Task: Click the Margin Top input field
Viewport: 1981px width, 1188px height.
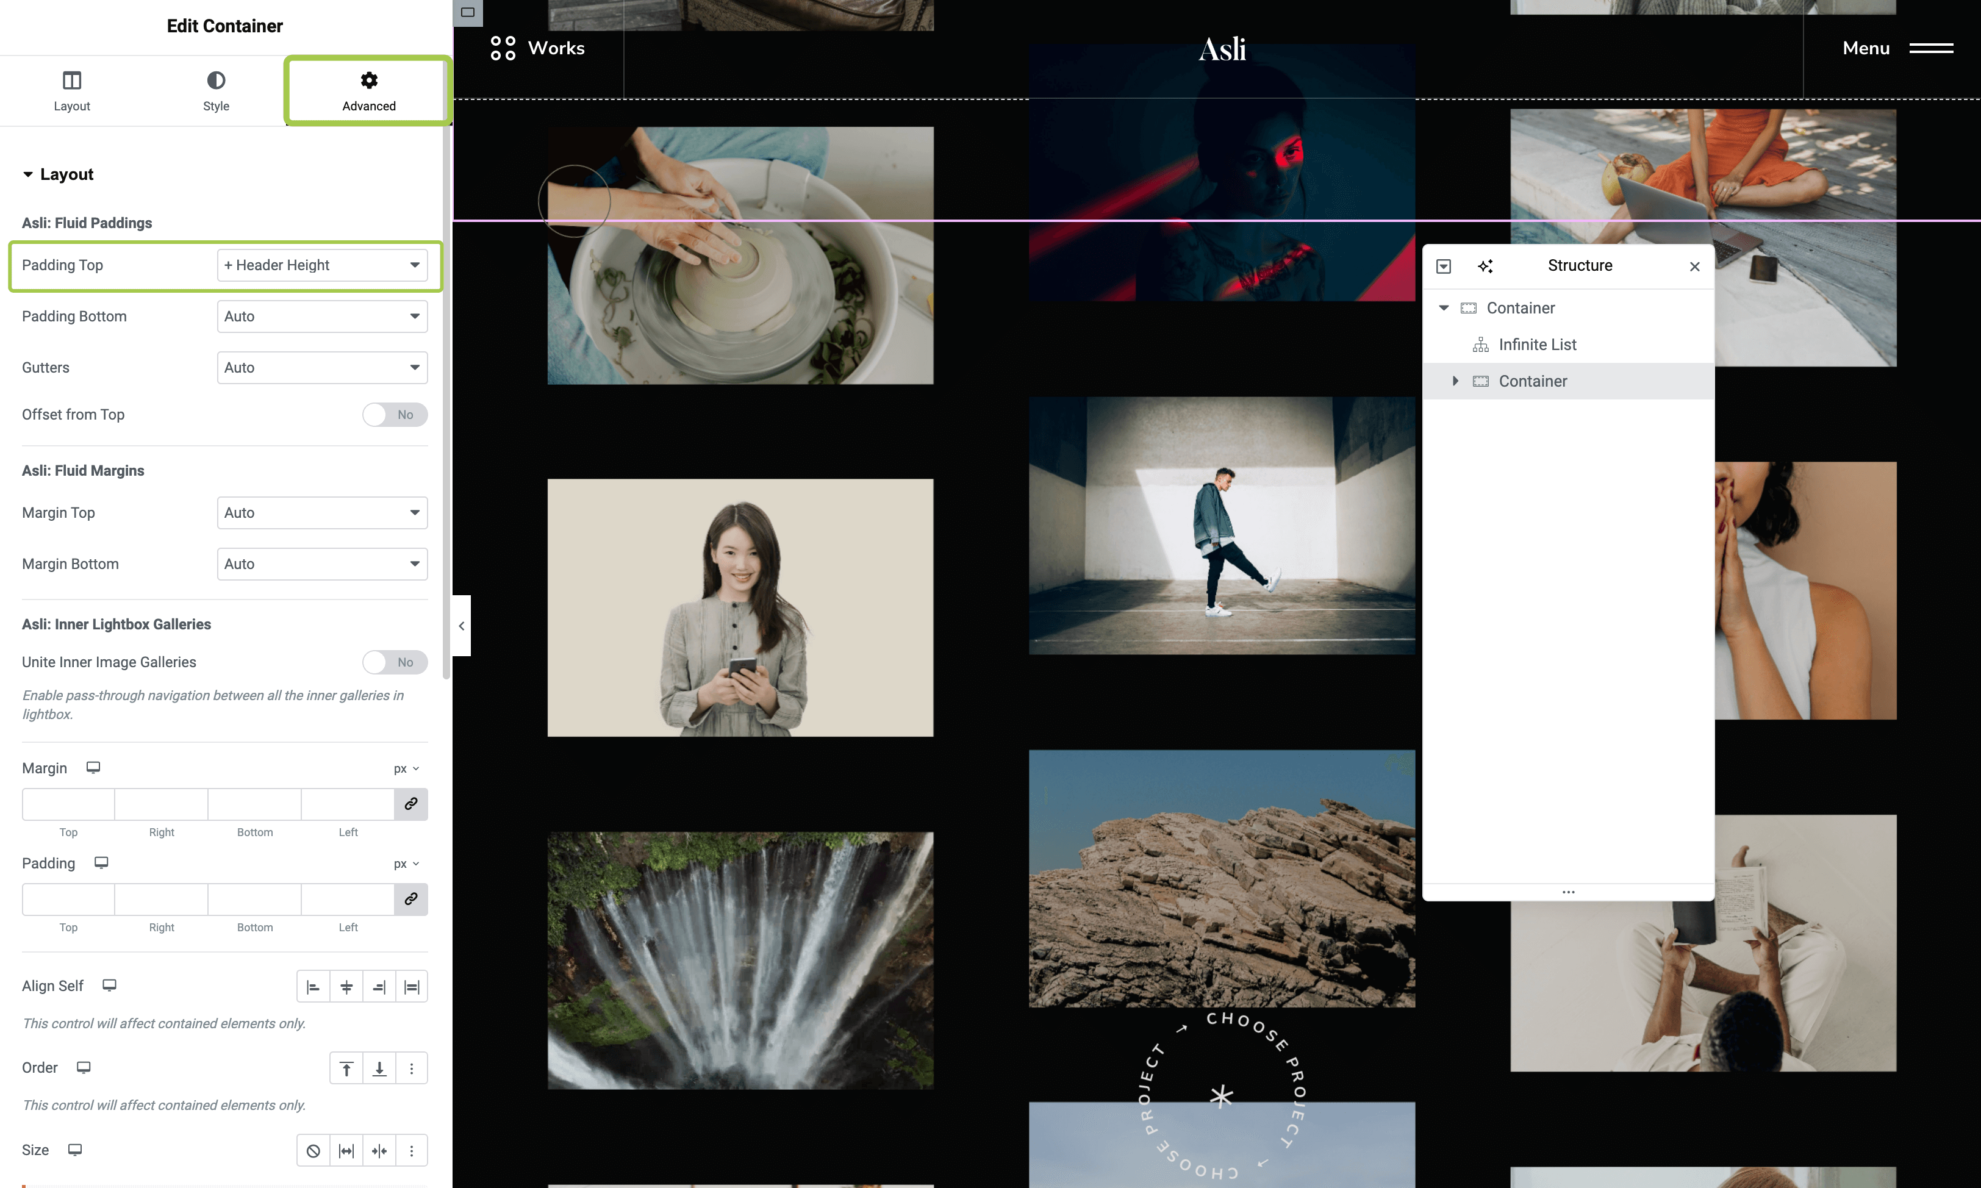Action: pyautogui.click(x=68, y=804)
